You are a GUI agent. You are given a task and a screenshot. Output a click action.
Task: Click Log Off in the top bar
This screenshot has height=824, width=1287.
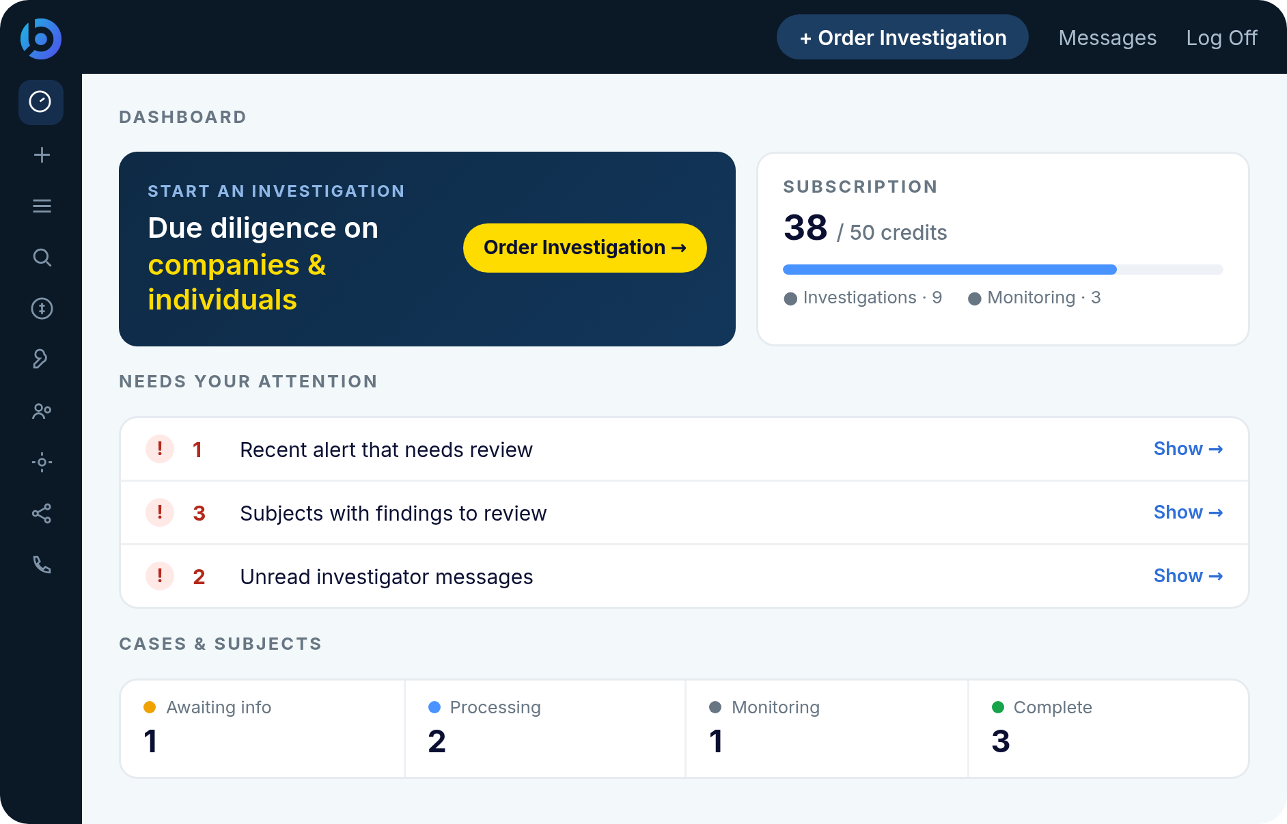(1221, 38)
